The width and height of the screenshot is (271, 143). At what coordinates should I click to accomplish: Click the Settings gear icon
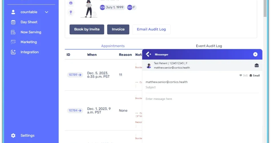pyautogui.click(x=13, y=136)
